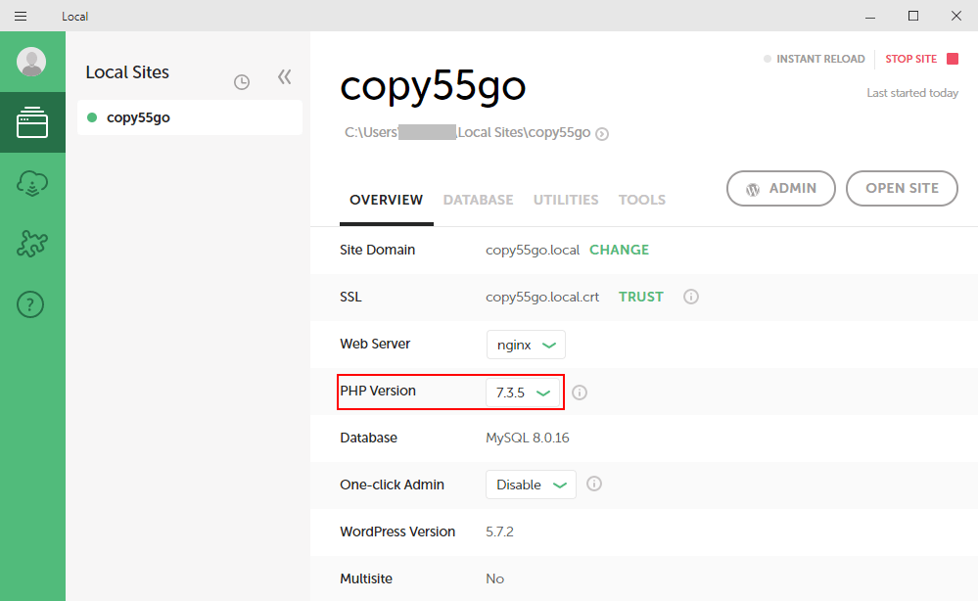
Task: Open the cloud Connect icon
Action: tap(31, 184)
